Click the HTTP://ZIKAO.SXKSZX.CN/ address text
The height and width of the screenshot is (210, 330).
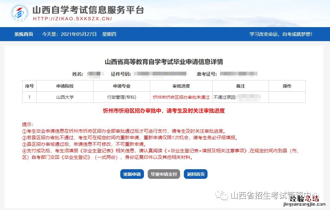[73, 18]
